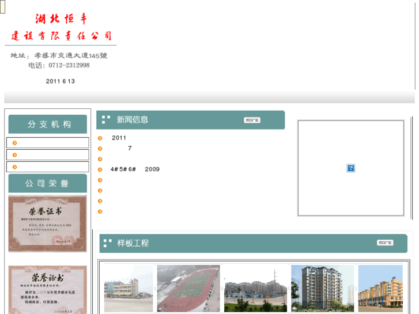Open the orange apartment block project photo
Viewport: 419px width, 314px height.
[x=380, y=289]
